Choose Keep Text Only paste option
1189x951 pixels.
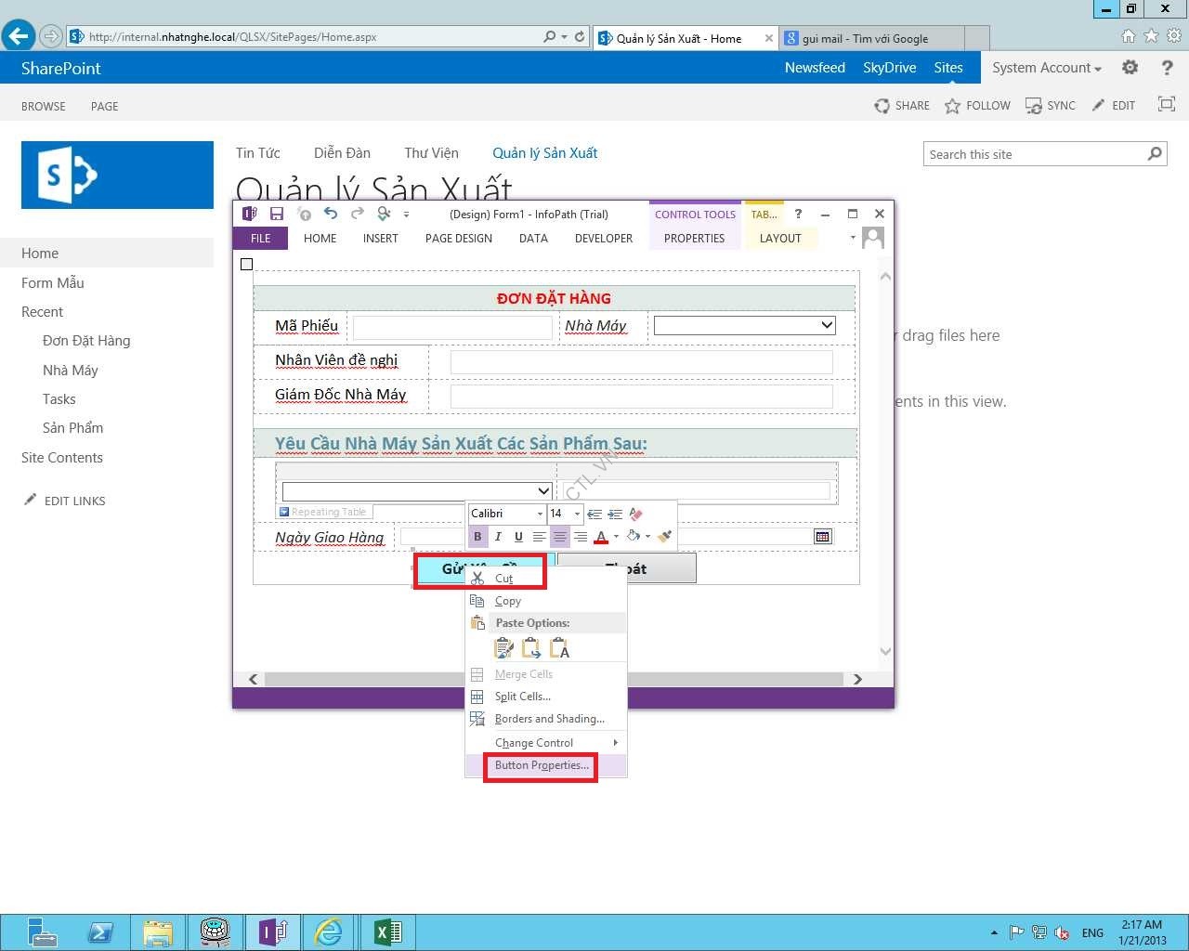coord(559,648)
